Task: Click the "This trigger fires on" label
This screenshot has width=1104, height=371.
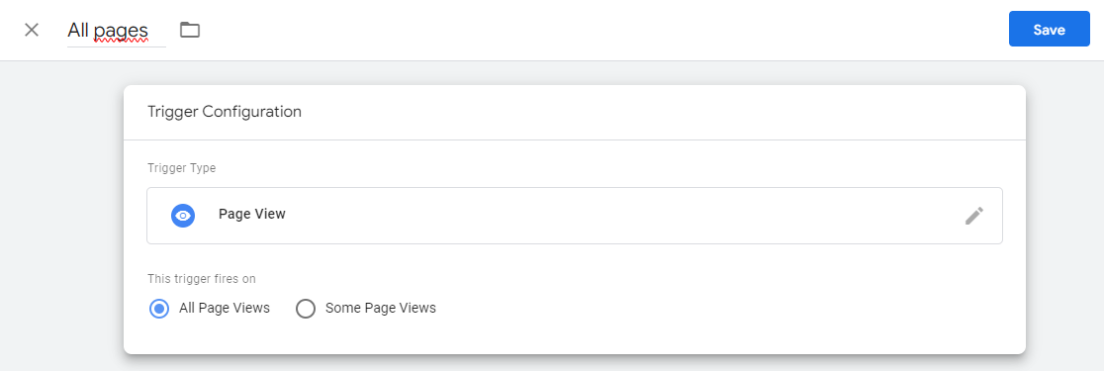Action: pyautogui.click(x=202, y=279)
